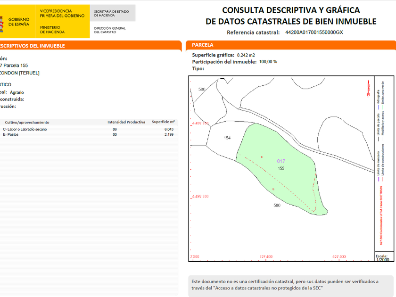Viewport: 396px width, 297px height.
Task: Click the Ministerio de Hacienda logo text
Action: (52, 30)
